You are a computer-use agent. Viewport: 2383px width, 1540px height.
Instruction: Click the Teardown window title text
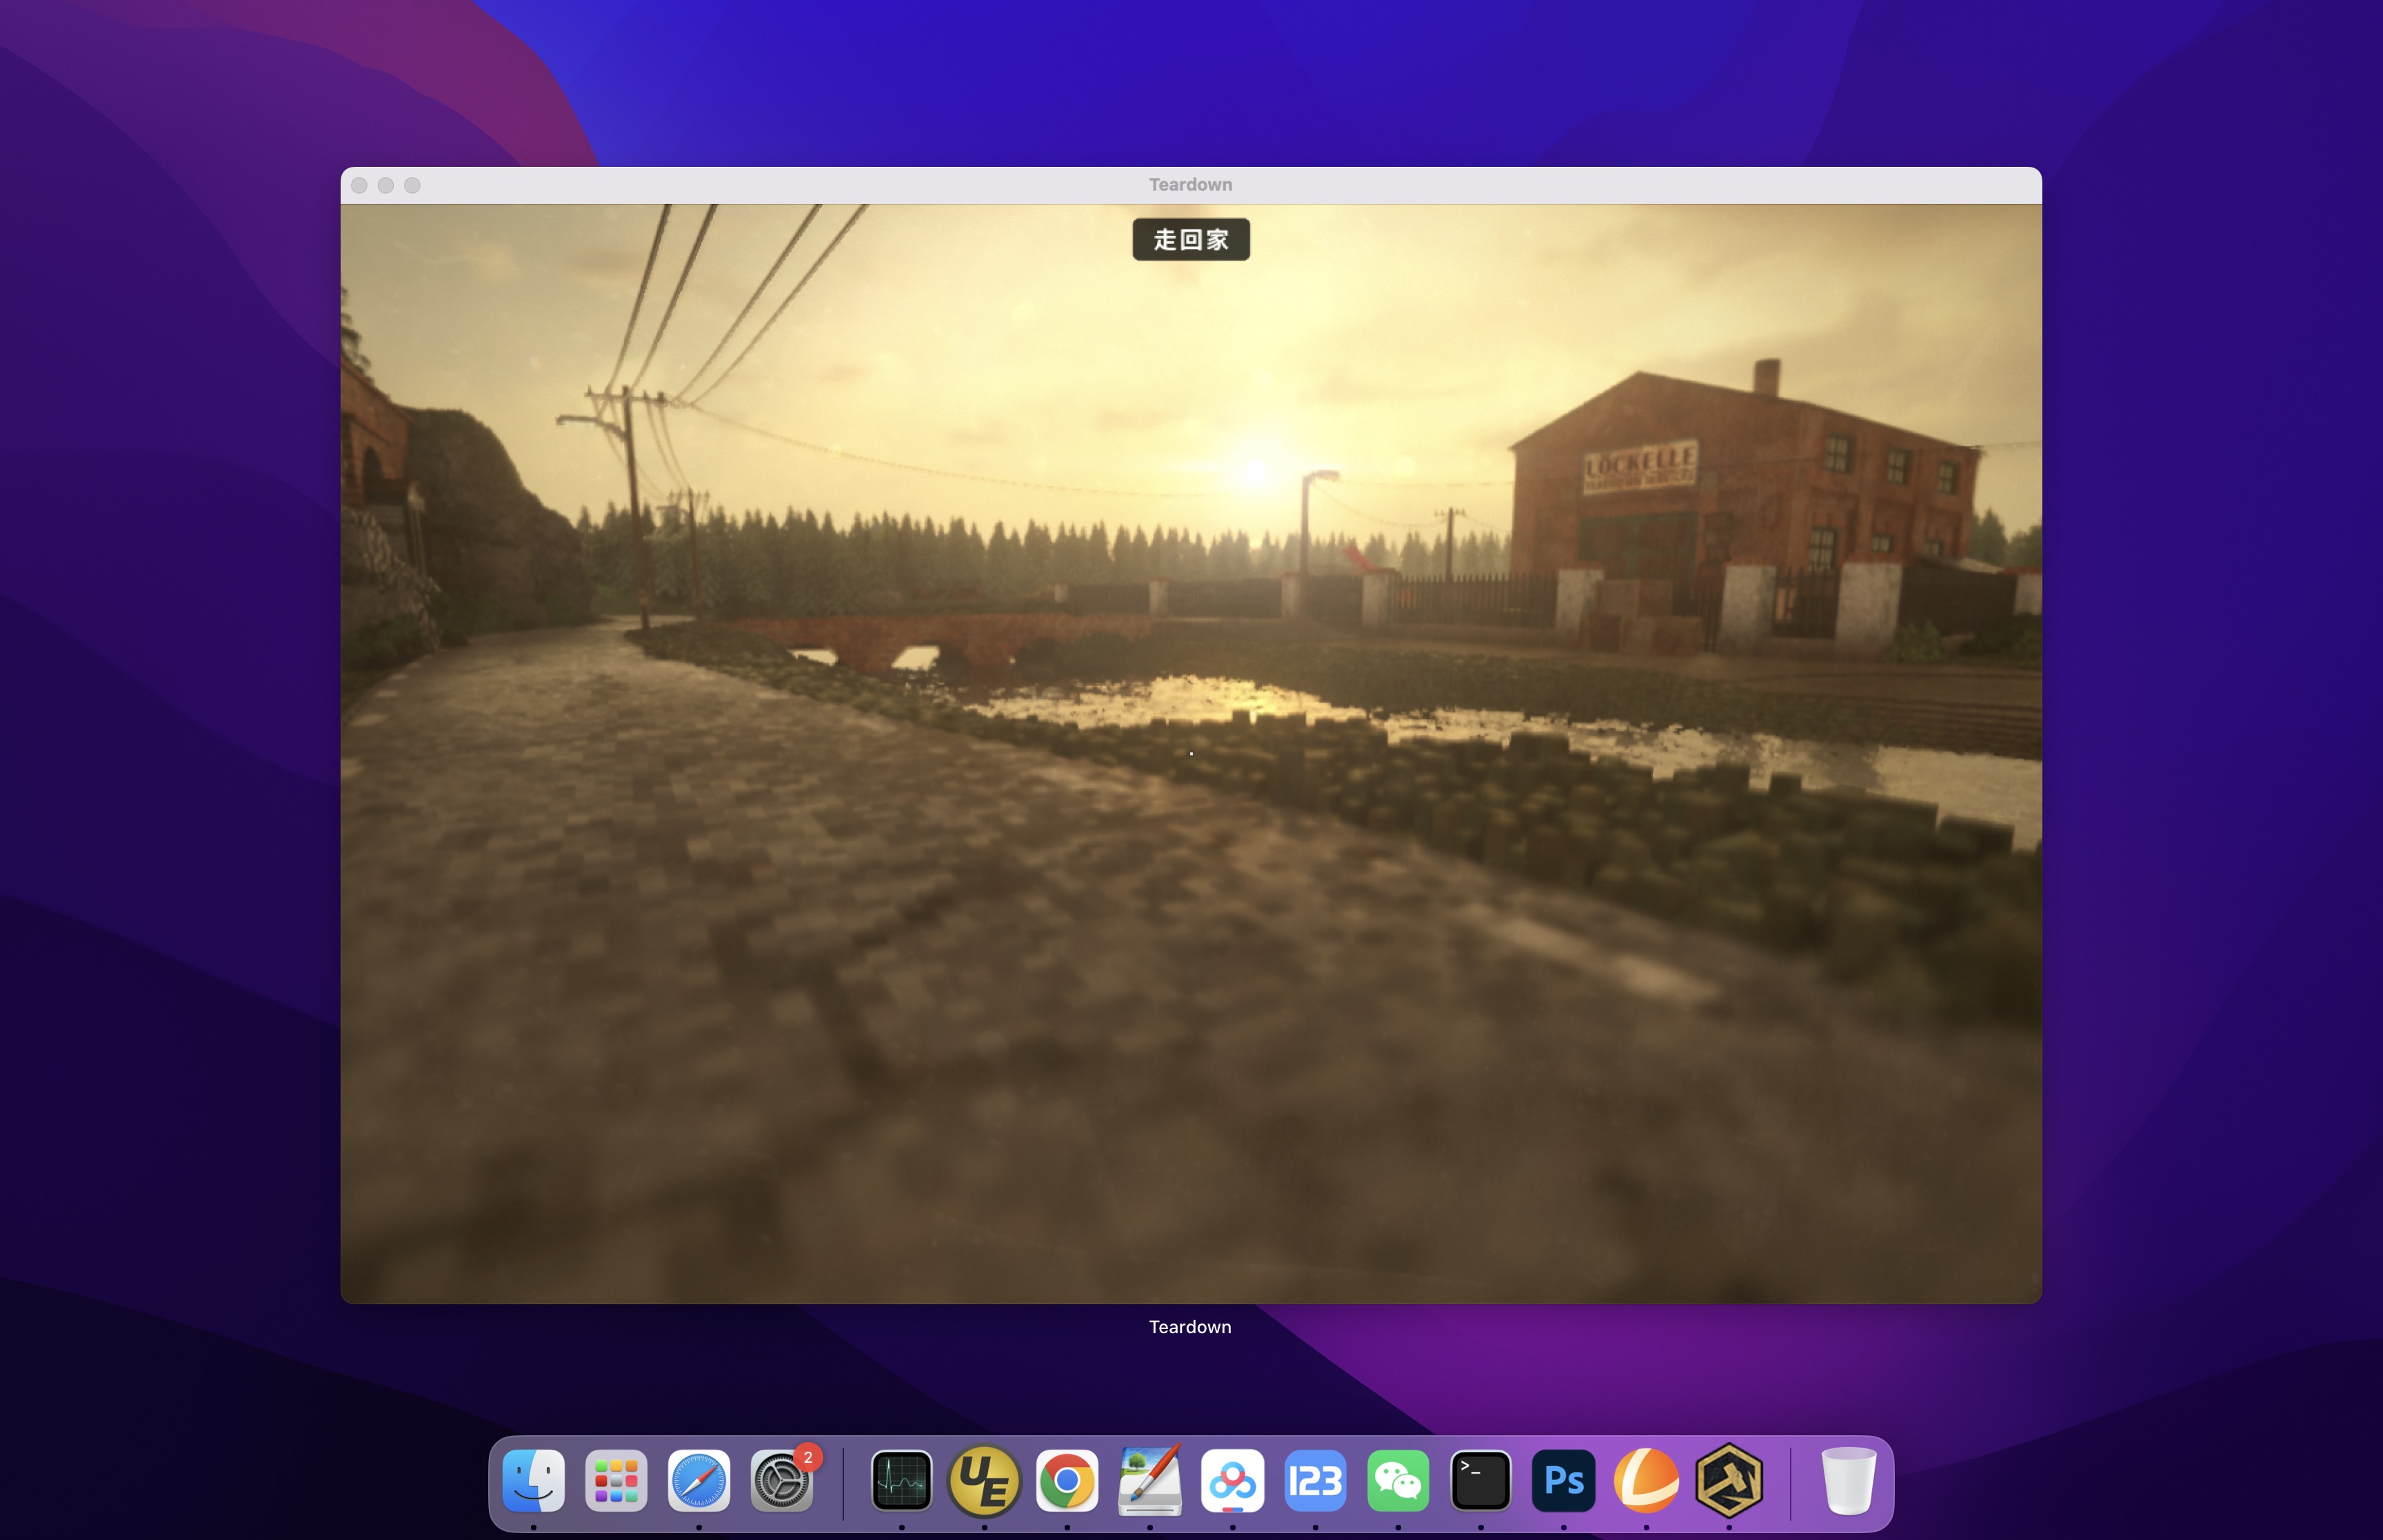click(x=1190, y=185)
